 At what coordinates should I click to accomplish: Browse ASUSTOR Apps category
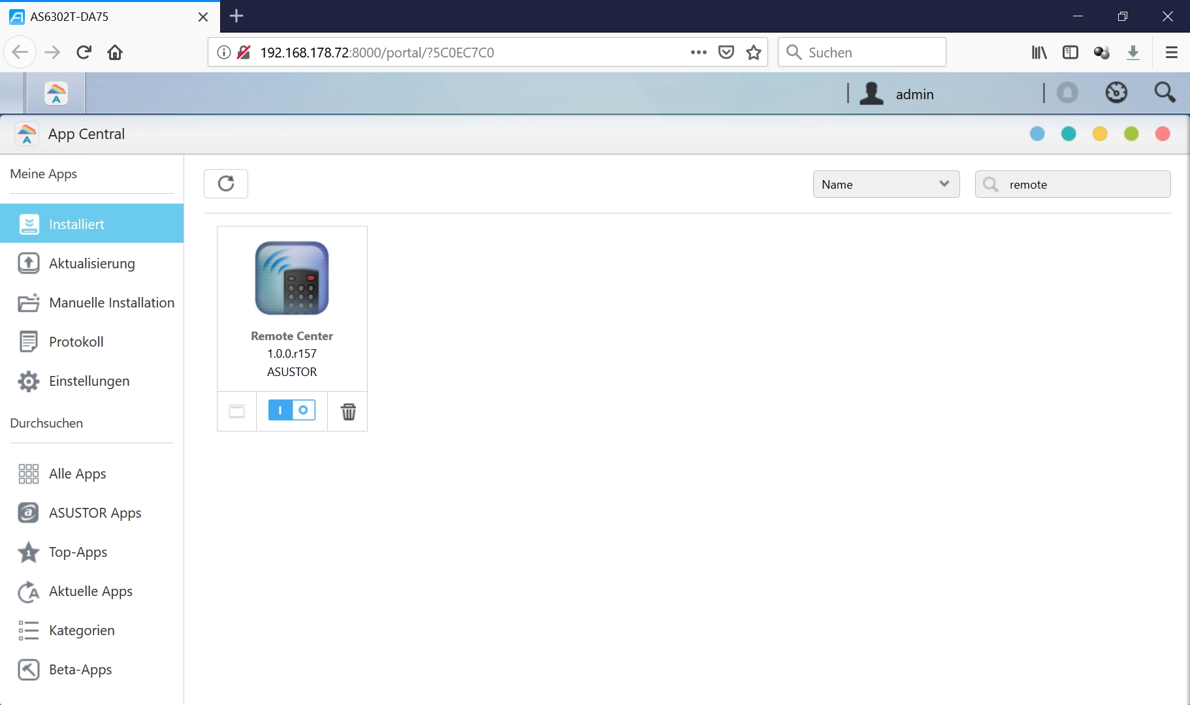click(x=91, y=512)
